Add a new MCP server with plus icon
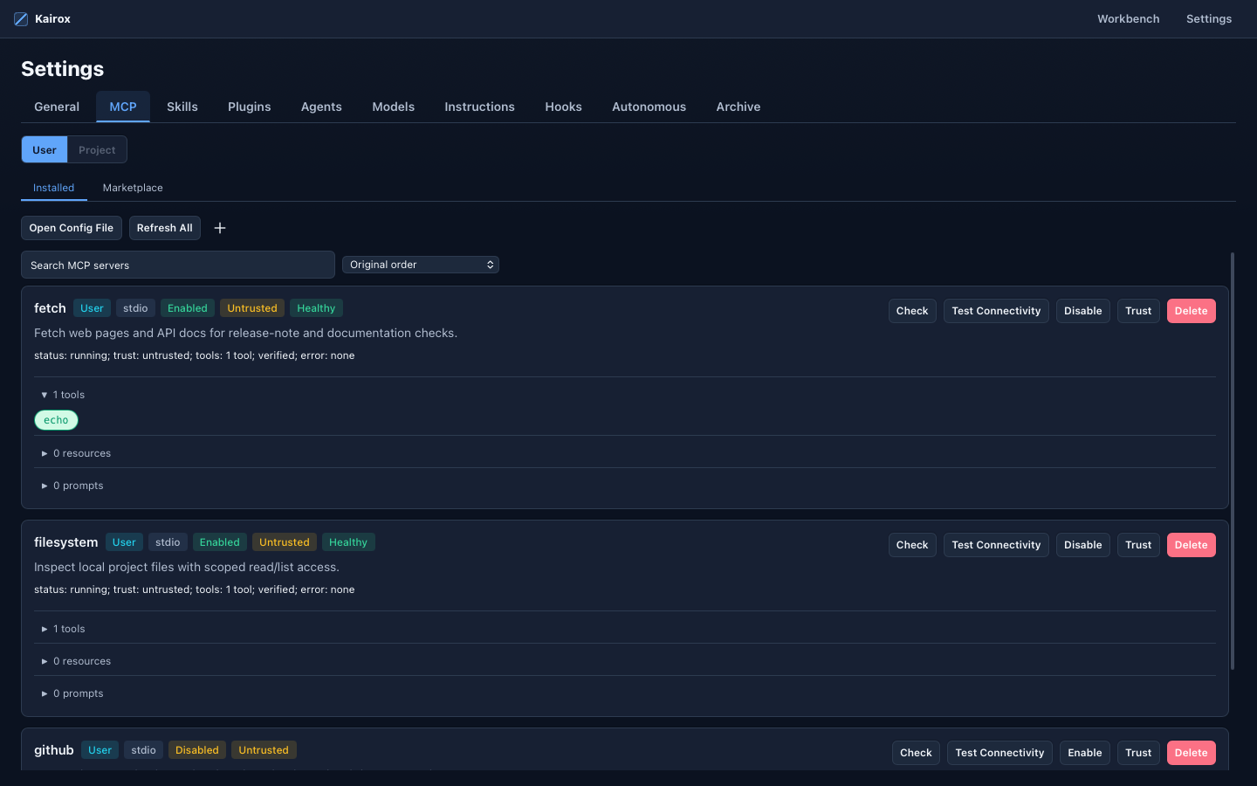1257x786 pixels. [220, 228]
